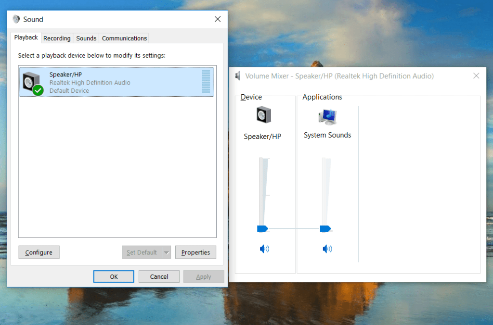Switch to the Communications tab
Image resolution: width=493 pixels, height=325 pixels.
(124, 38)
